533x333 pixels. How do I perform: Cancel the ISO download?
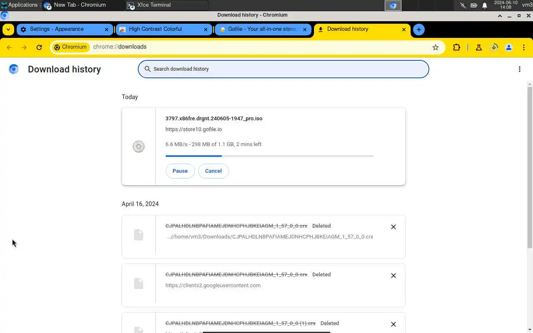pos(213,171)
